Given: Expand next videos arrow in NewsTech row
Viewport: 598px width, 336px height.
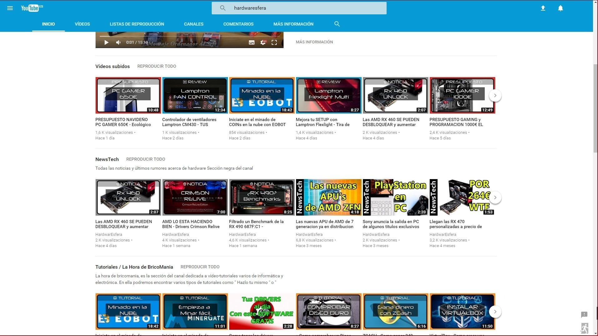Looking at the screenshot, I should tap(495, 197).
